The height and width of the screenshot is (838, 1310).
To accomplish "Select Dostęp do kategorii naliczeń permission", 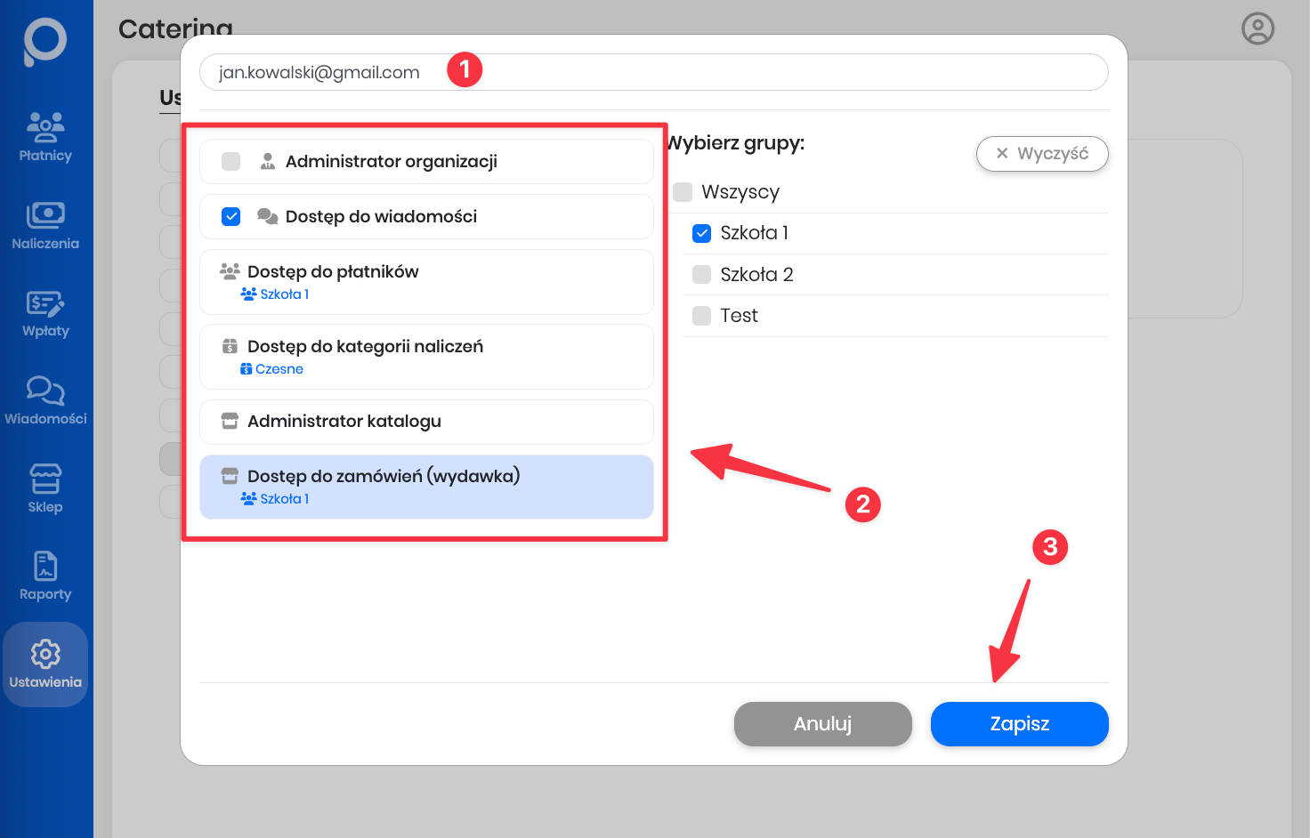I will coord(426,356).
